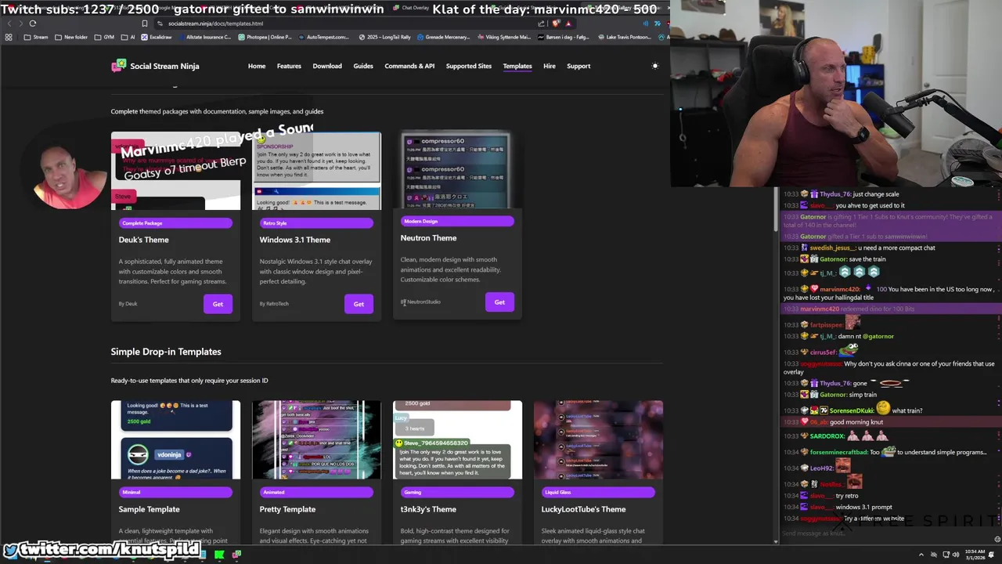
Task: Open the 2025 - LongTail Rally bookmark
Action: [386, 37]
